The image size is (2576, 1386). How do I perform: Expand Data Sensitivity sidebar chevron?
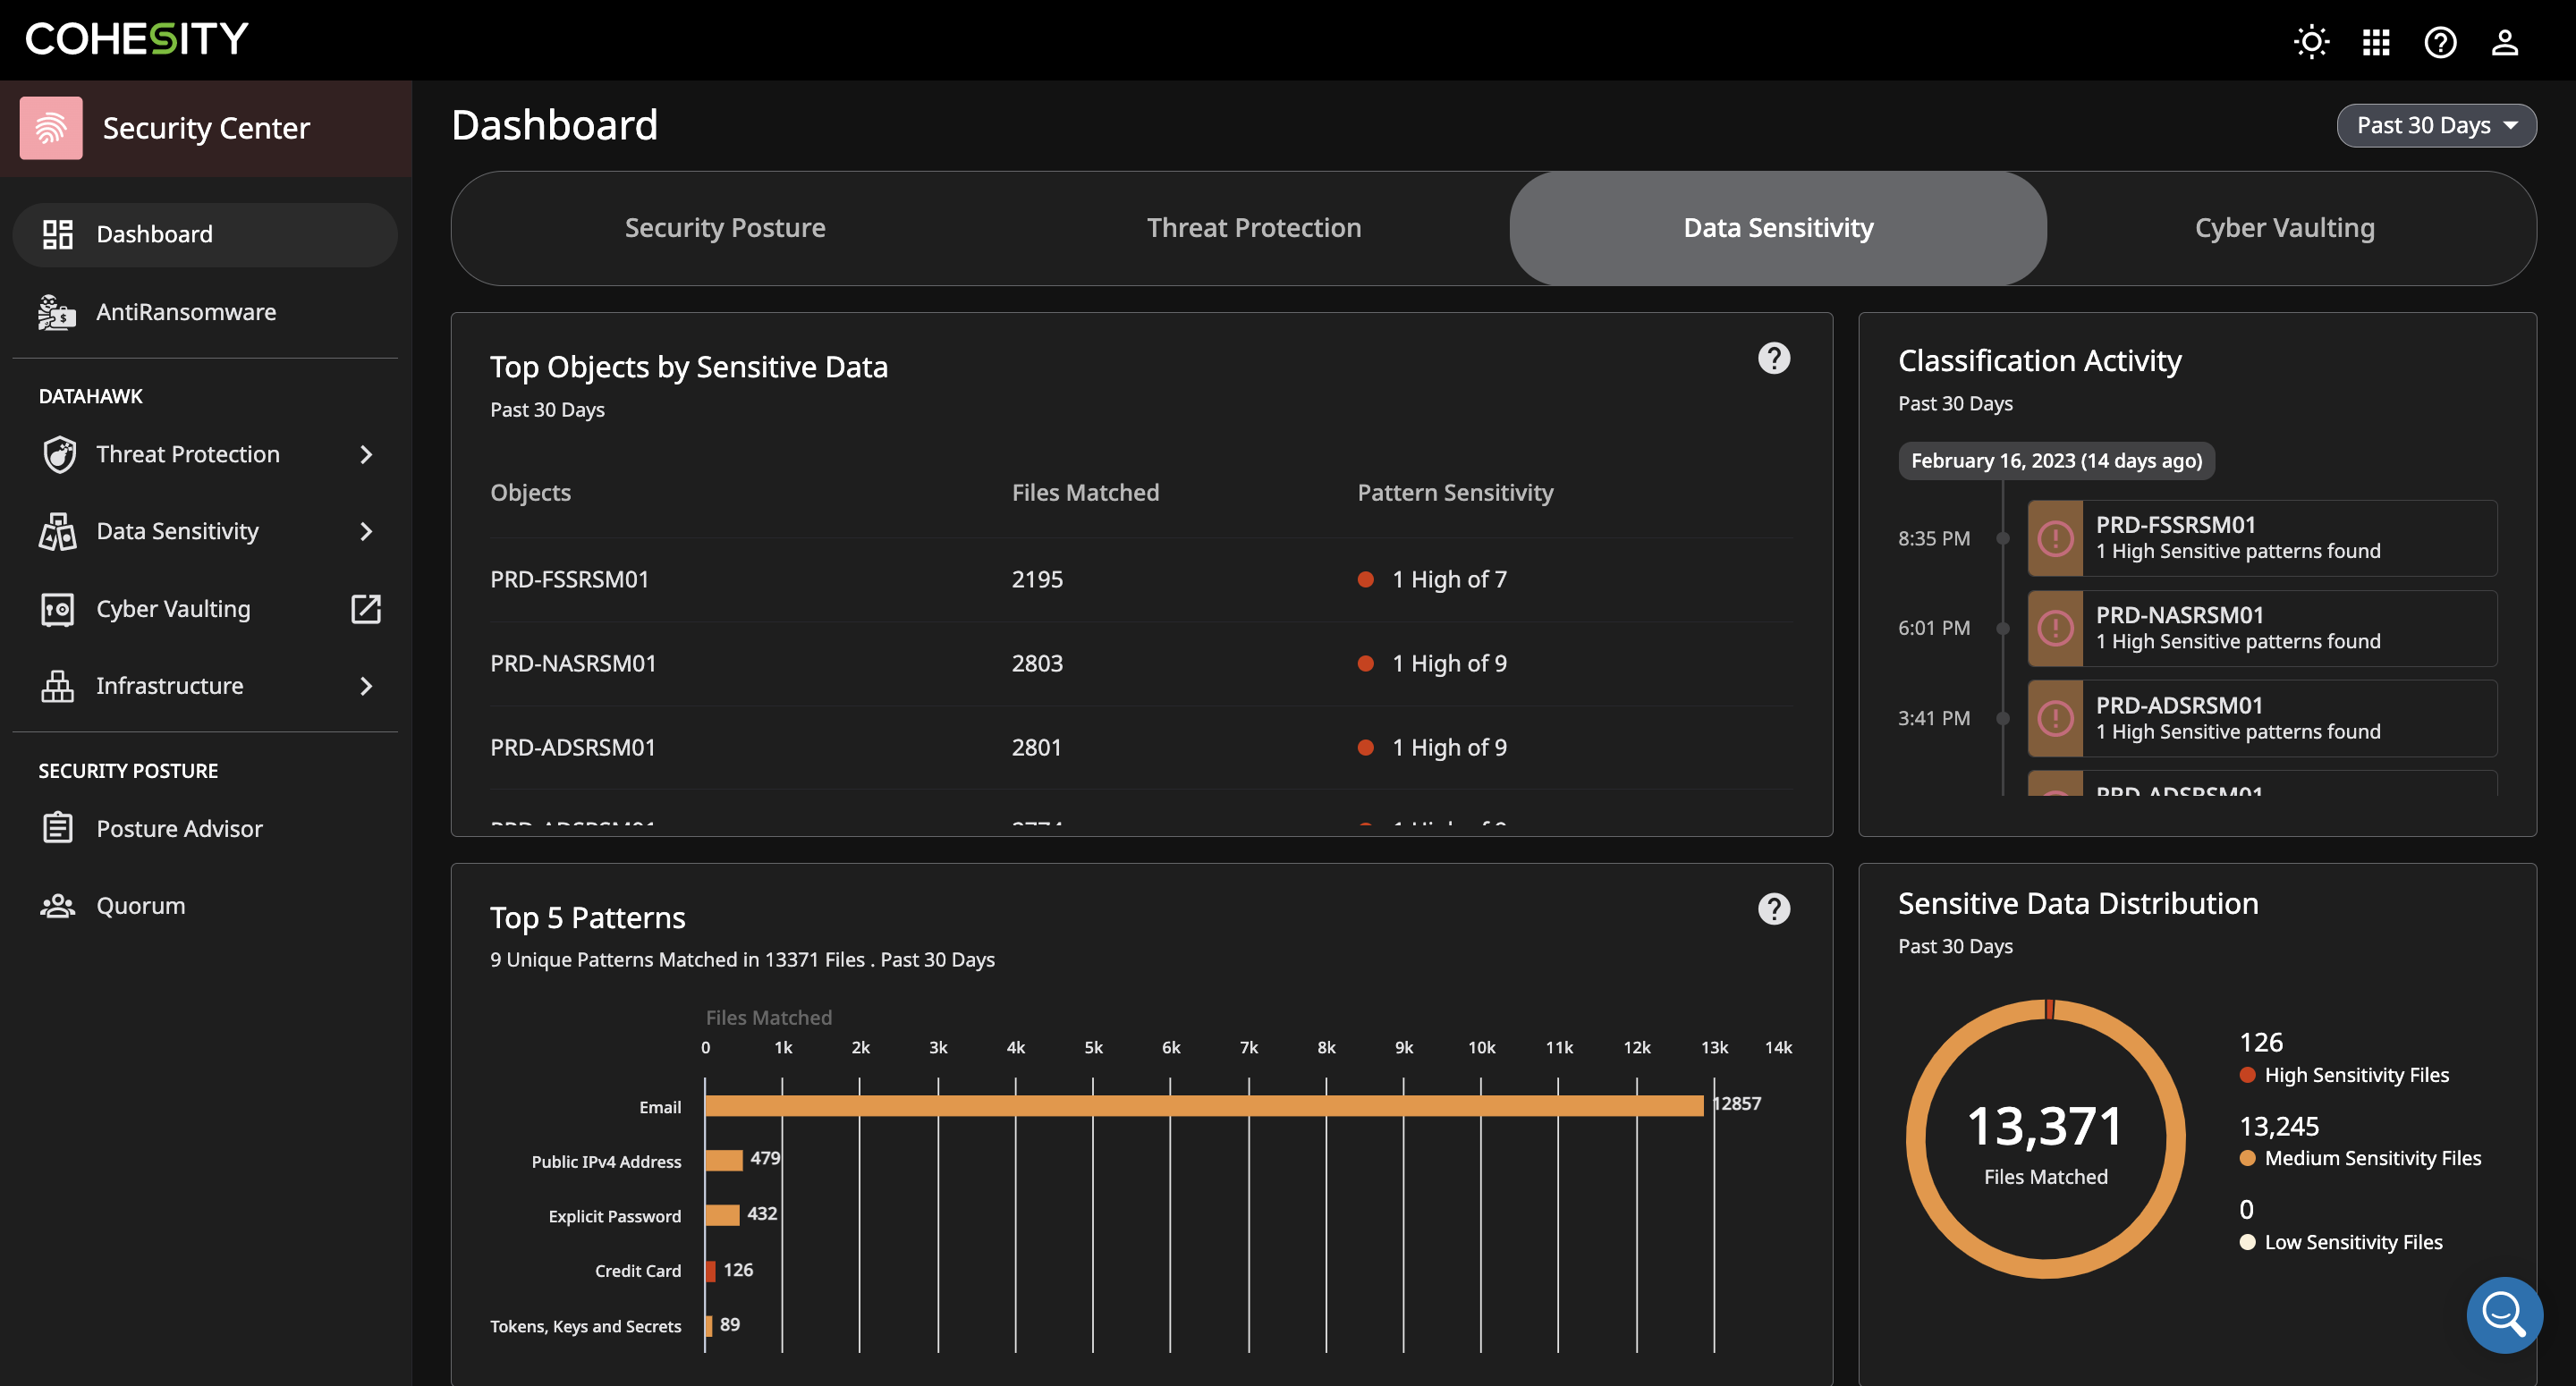pos(366,531)
